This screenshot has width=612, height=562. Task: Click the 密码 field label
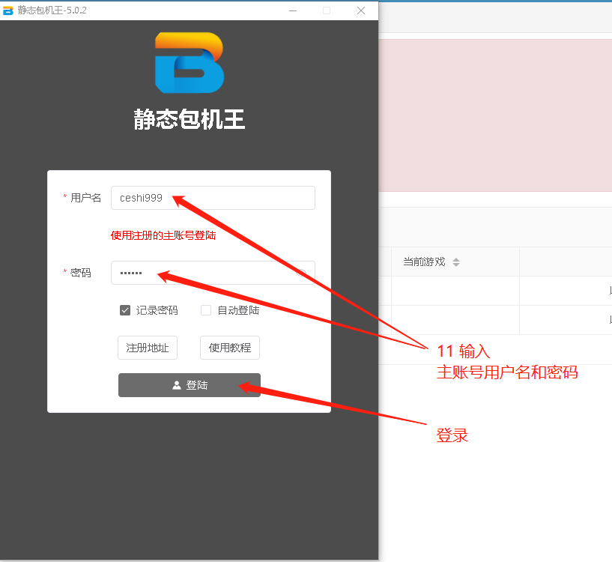coord(81,273)
